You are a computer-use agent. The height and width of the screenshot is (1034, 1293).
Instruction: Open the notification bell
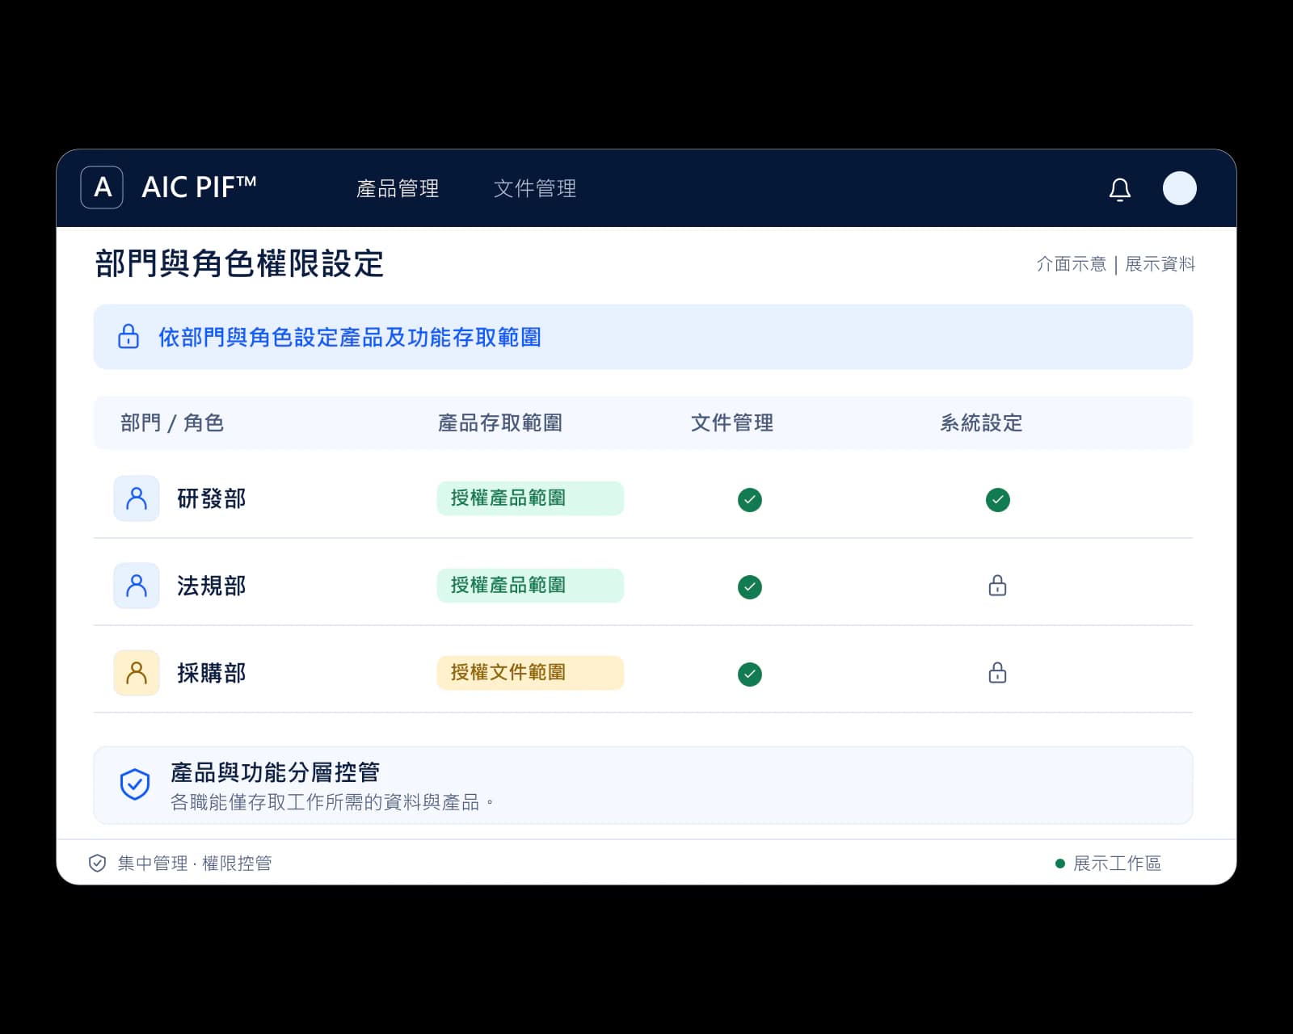1119,189
